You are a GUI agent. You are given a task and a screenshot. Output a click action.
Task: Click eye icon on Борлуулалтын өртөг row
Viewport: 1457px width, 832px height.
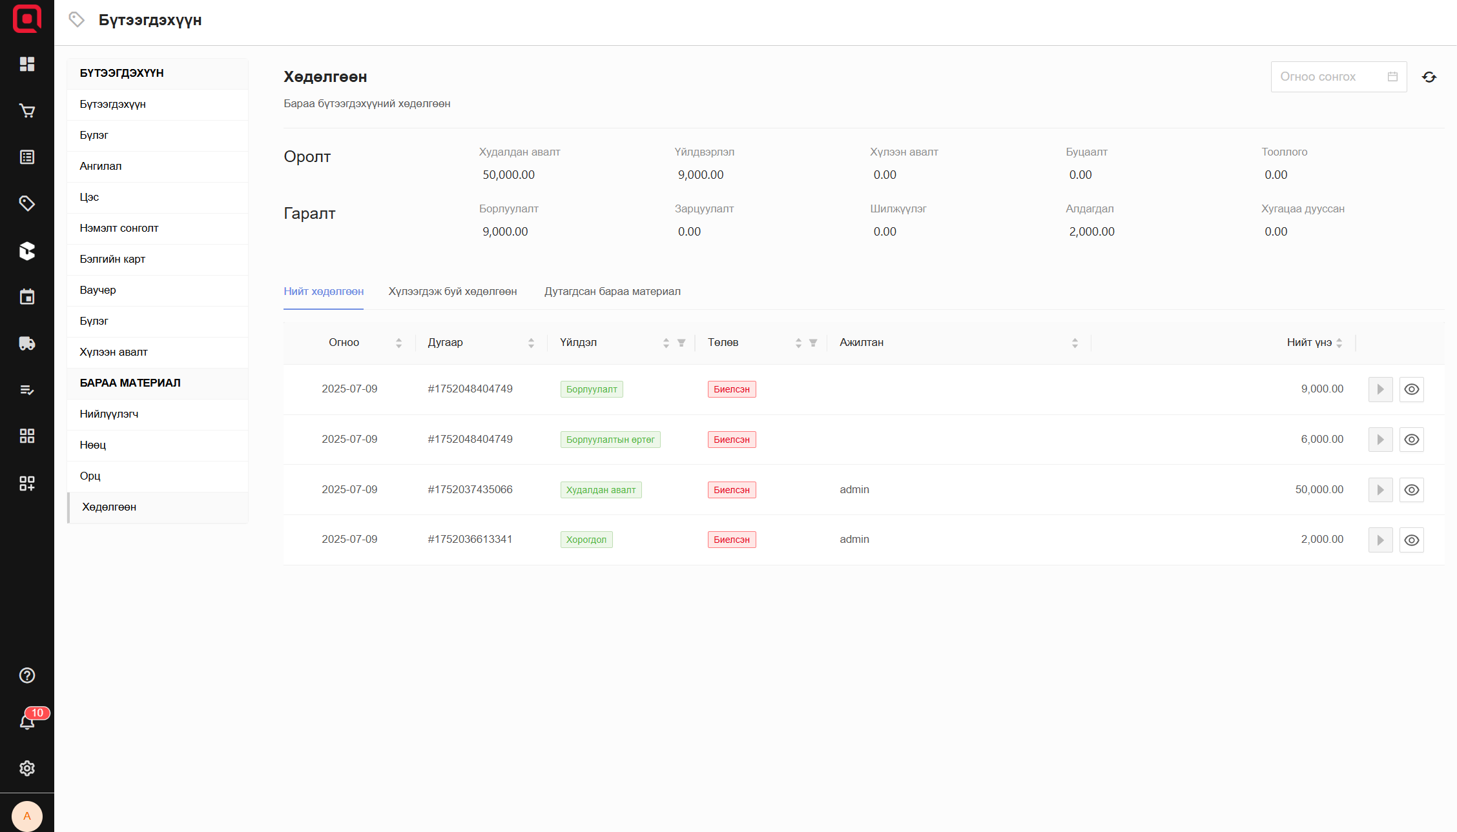click(x=1411, y=440)
